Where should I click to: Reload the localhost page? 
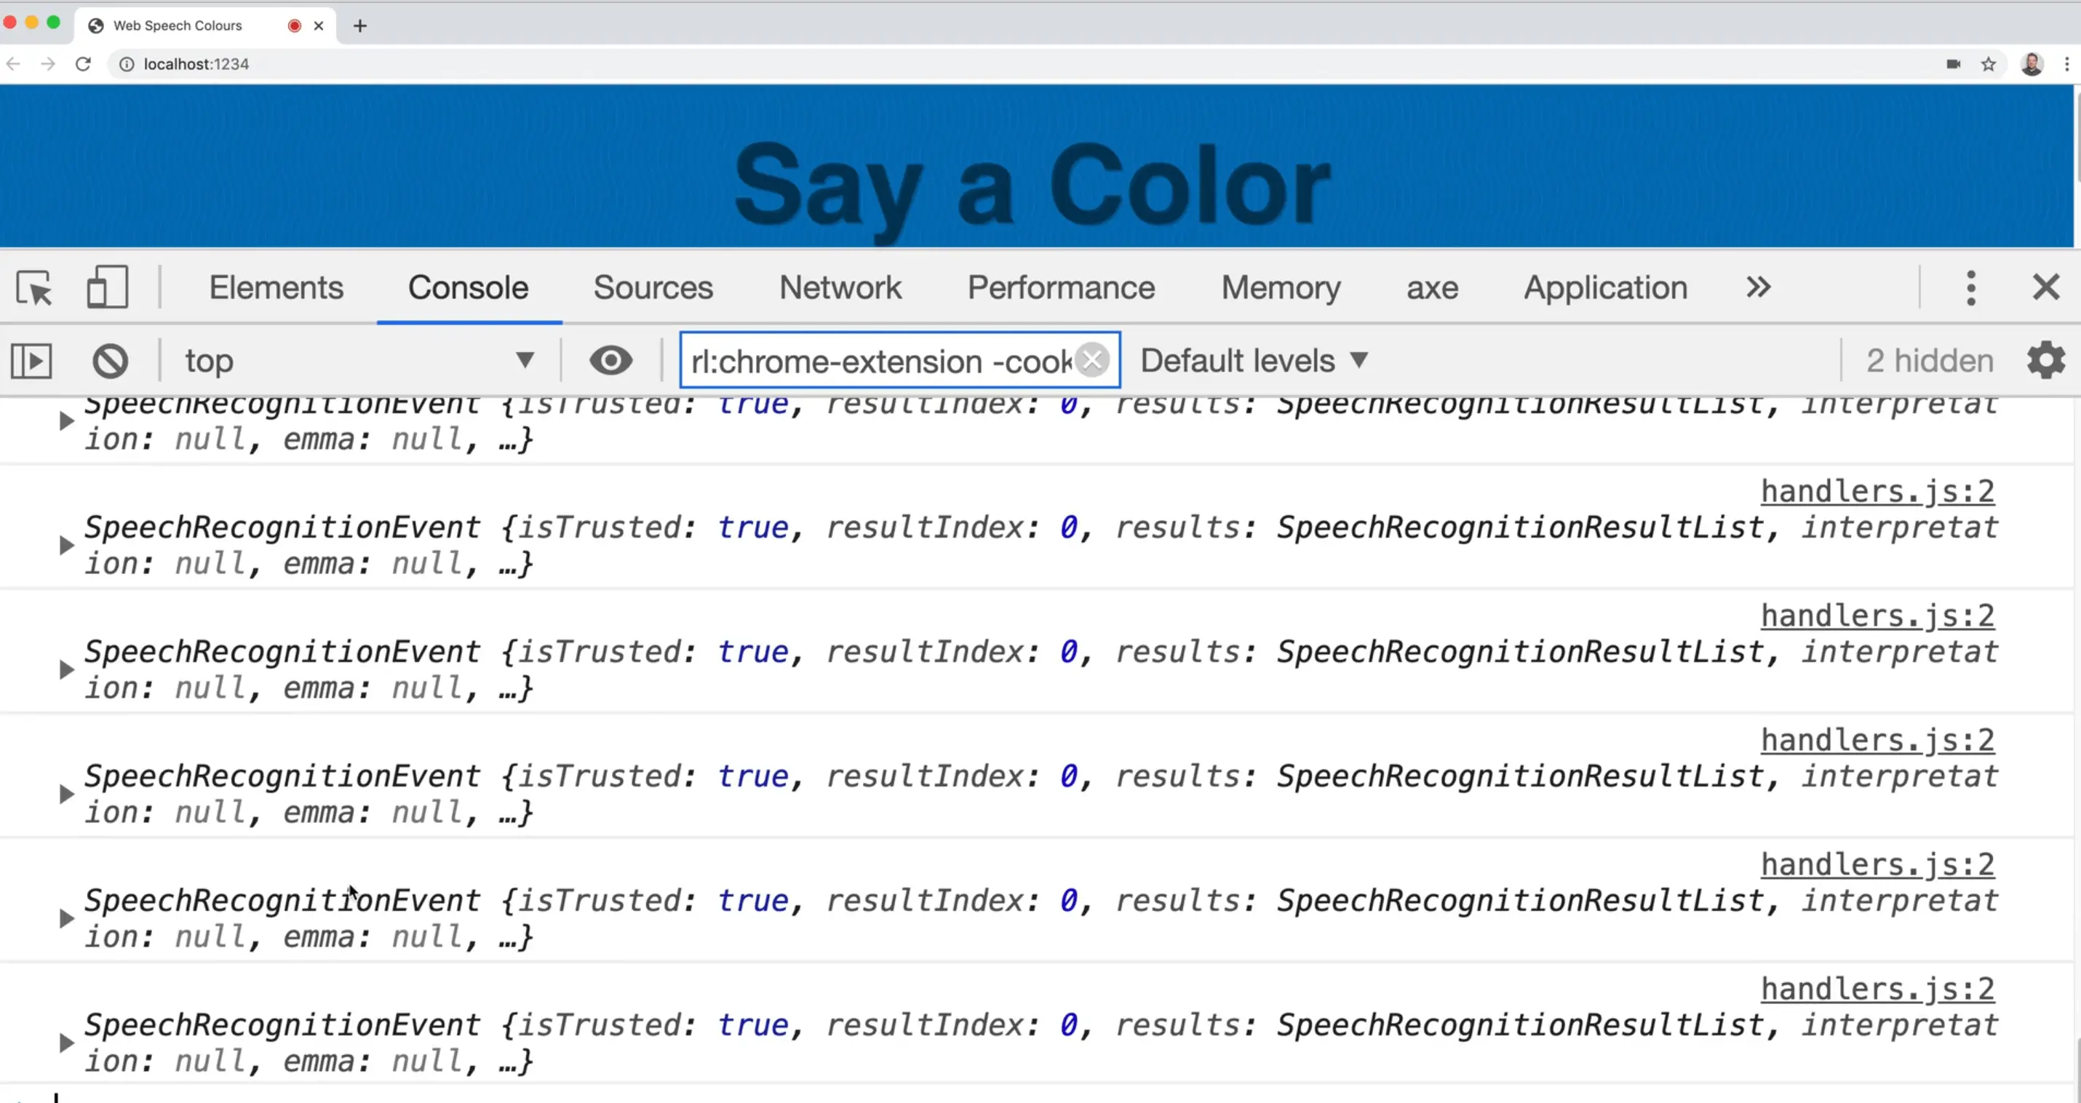point(83,64)
